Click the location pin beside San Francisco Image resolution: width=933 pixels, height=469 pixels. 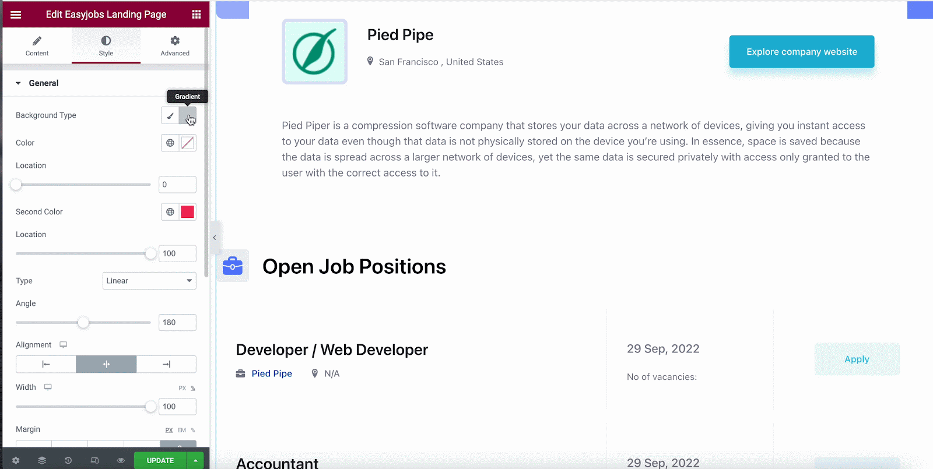370,61
